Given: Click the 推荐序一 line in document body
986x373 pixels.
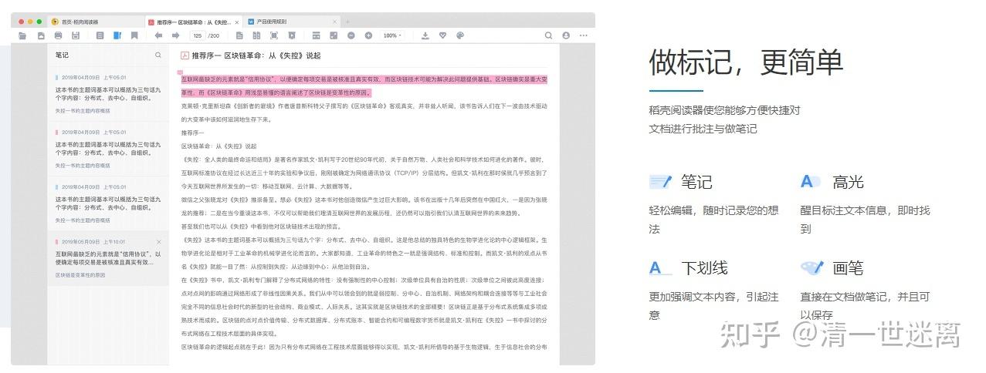Looking at the screenshot, I should [193, 133].
